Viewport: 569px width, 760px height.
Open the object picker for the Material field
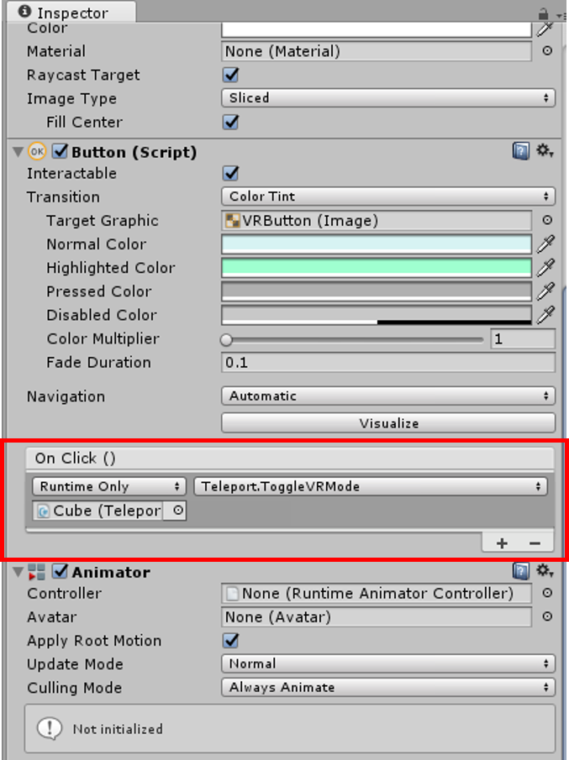pyautogui.click(x=547, y=51)
